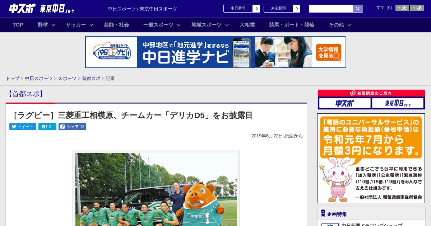Viewport: 431px width, 226px height.
Task: Expand the その他 menu dropdown
Action: coord(340,25)
